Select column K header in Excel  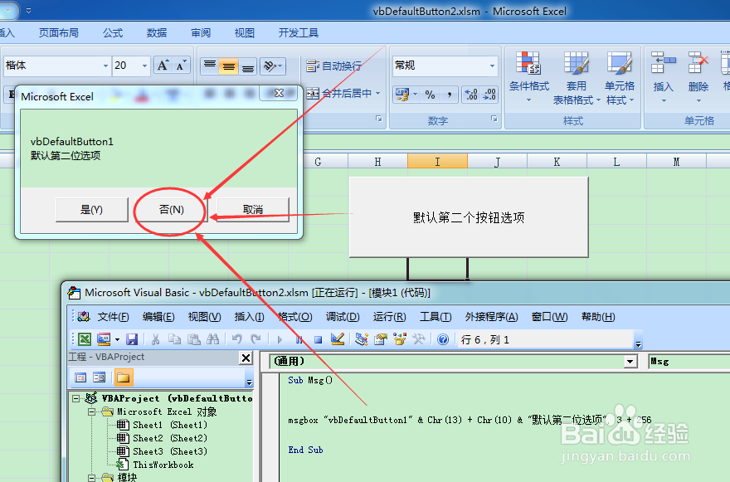click(x=557, y=162)
